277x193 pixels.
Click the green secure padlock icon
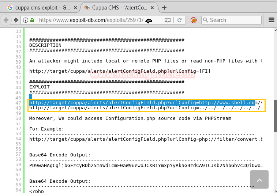pos(32,20)
